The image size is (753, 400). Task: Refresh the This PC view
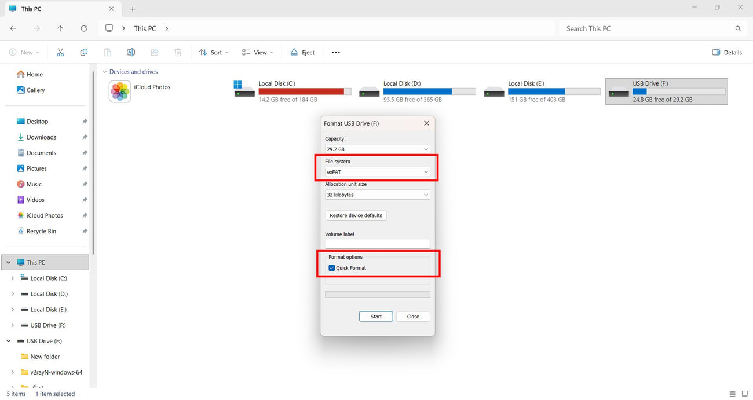click(x=84, y=28)
